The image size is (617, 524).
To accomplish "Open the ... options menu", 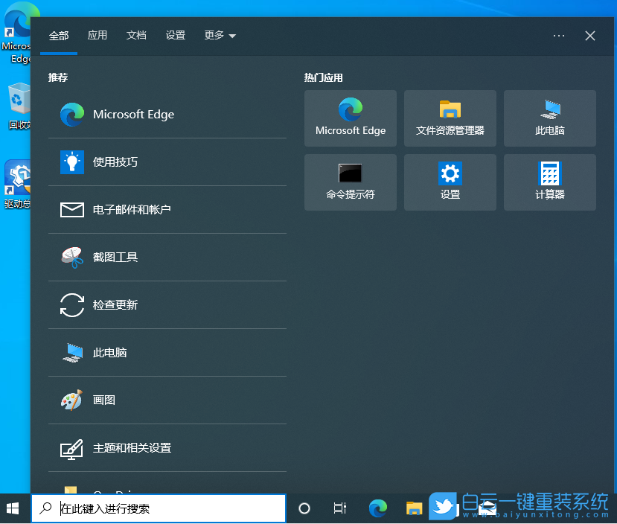I will [x=559, y=35].
